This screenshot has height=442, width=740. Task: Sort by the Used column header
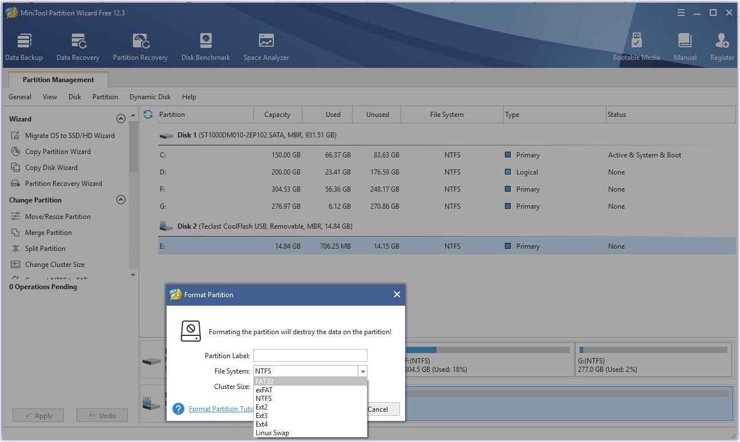(327, 114)
